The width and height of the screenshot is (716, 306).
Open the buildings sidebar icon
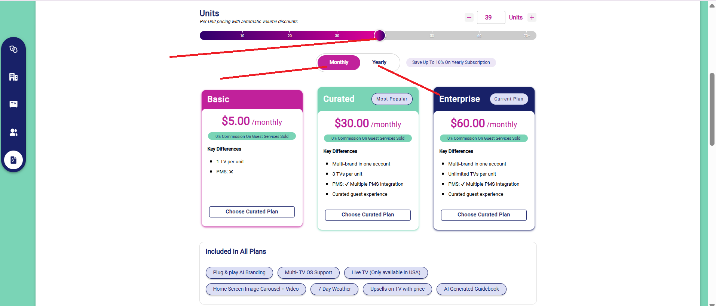tap(13, 77)
